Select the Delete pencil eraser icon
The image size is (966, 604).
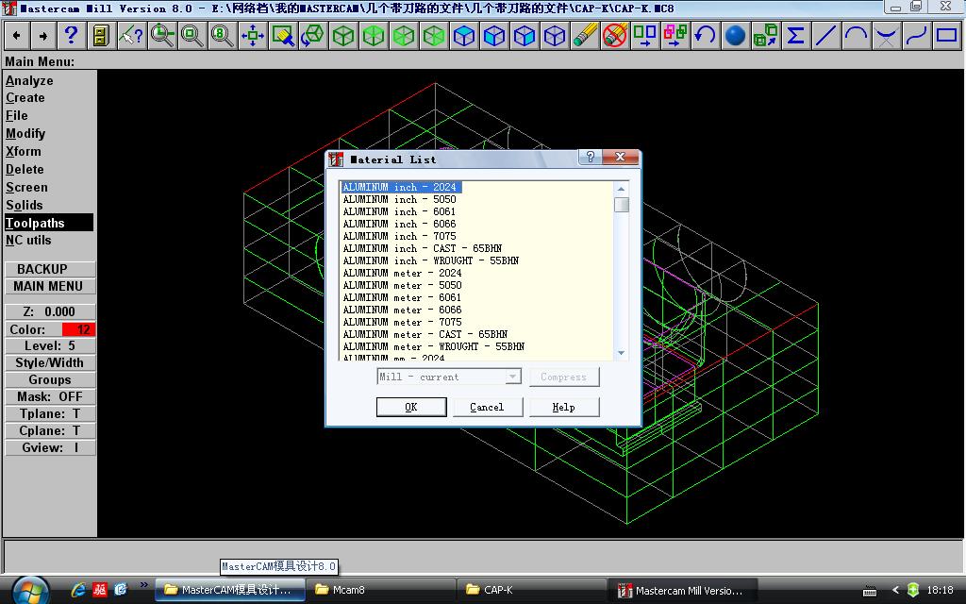pos(585,36)
